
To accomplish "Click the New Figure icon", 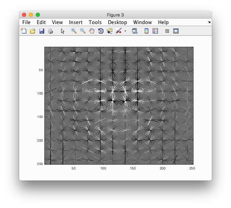I will [x=24, y=31].
